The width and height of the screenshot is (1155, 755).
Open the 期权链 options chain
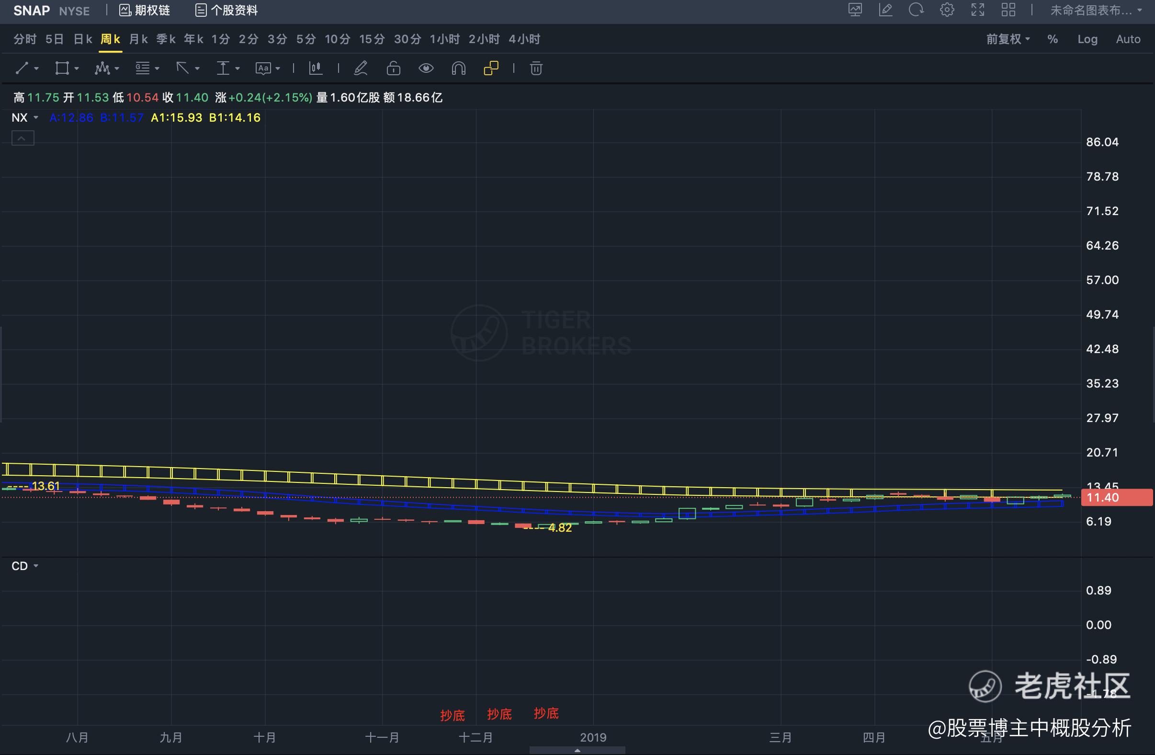coord(145,10)
